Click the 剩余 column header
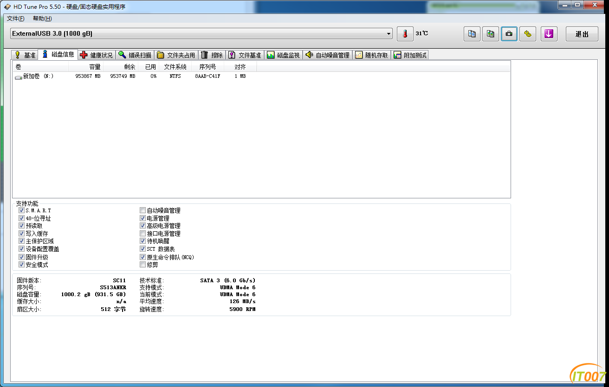609x387 pixels. 121,67
